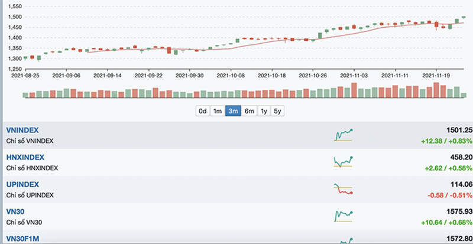This screenshot has width=473, height=244.
Task: Set chart range to 5y
Action: pos(278,111)
